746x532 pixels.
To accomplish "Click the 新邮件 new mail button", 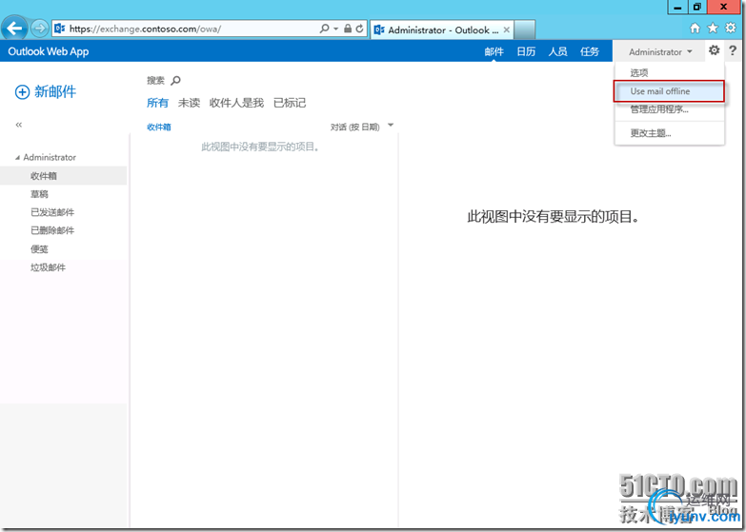I will click(46, 91).
